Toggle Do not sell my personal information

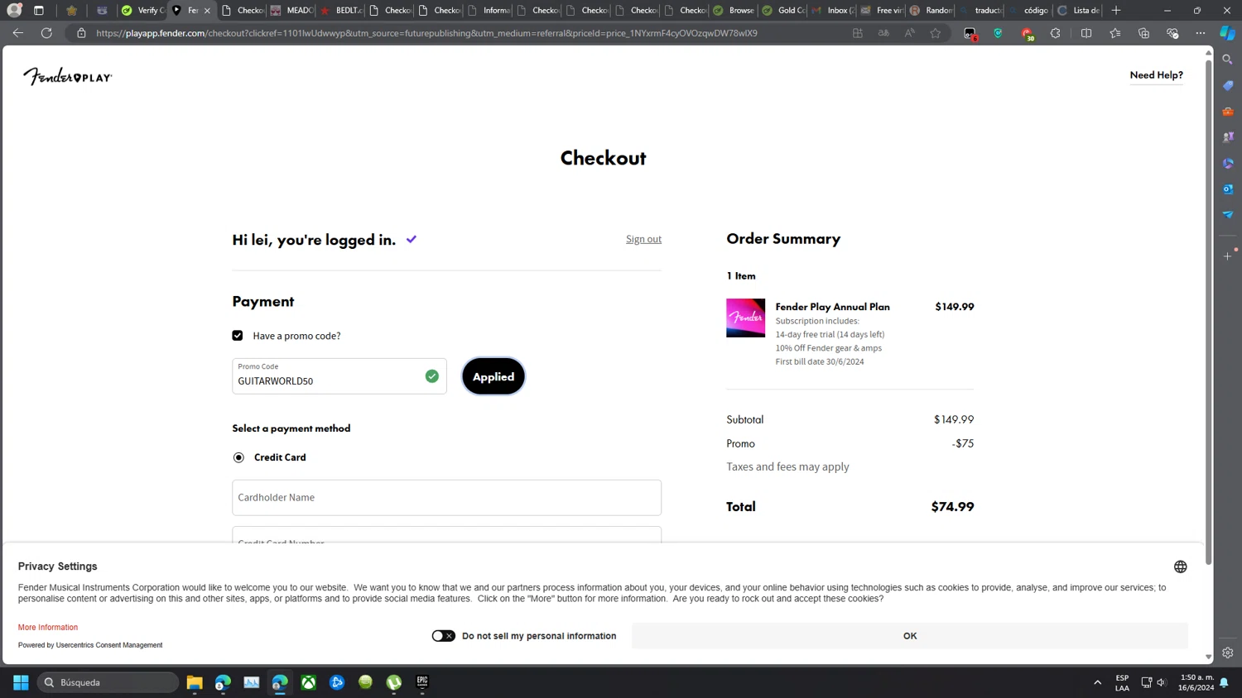(443, 636)
